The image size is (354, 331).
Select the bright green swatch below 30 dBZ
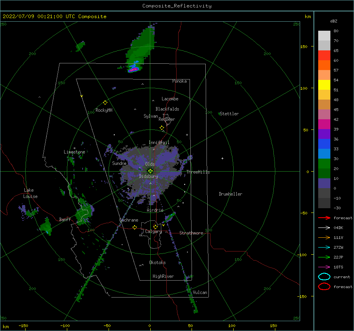coord(324,163)
